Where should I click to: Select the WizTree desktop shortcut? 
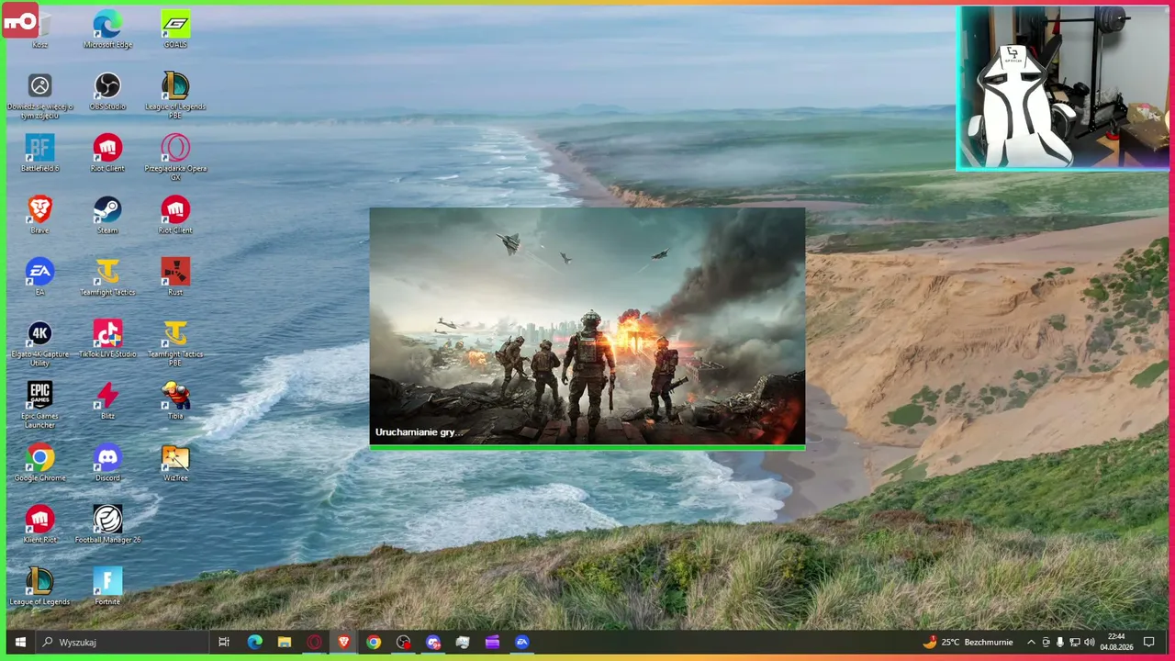coord(175,463)
